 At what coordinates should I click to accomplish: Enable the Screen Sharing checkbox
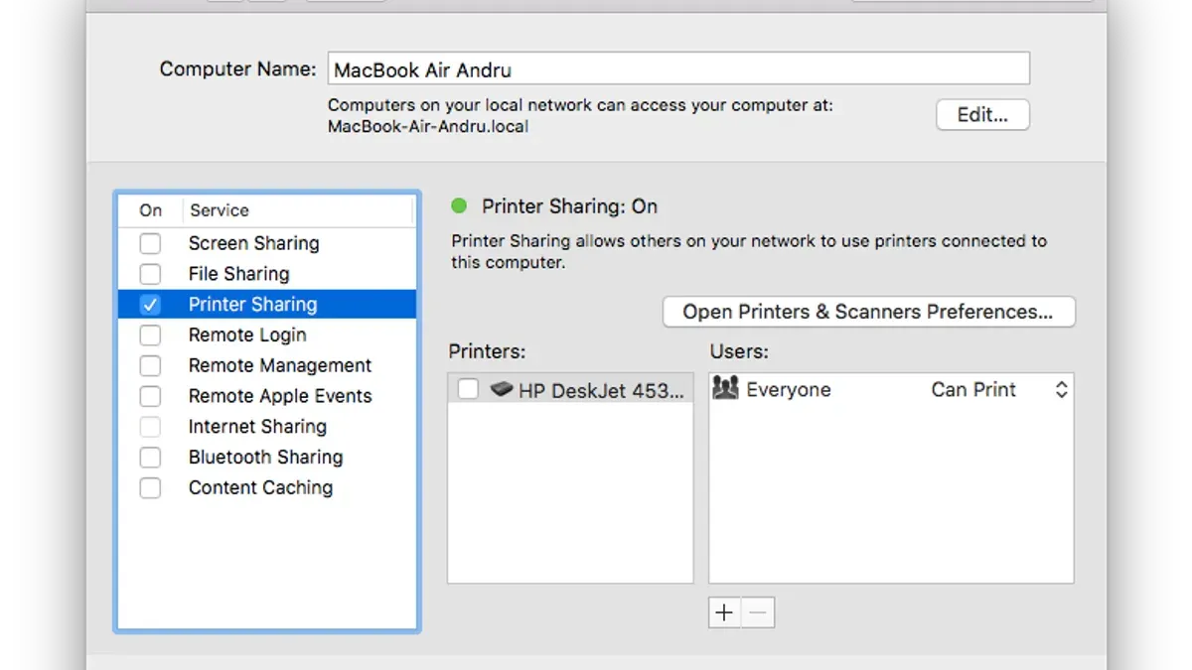coord(150,243)
